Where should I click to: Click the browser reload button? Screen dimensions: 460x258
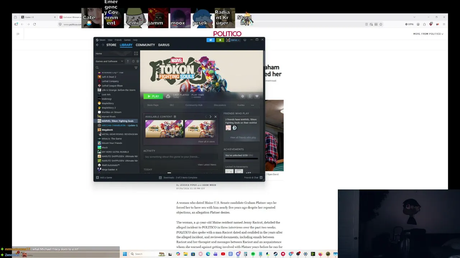[x=34, y=24]
